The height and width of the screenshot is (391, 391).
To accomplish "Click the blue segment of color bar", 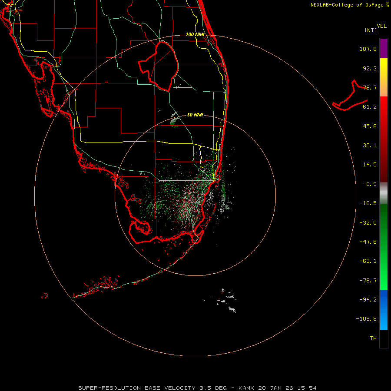I will click(x=384, y=310).
